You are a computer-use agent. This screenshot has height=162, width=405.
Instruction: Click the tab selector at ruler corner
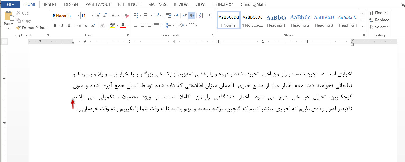[x=5, y=42]
